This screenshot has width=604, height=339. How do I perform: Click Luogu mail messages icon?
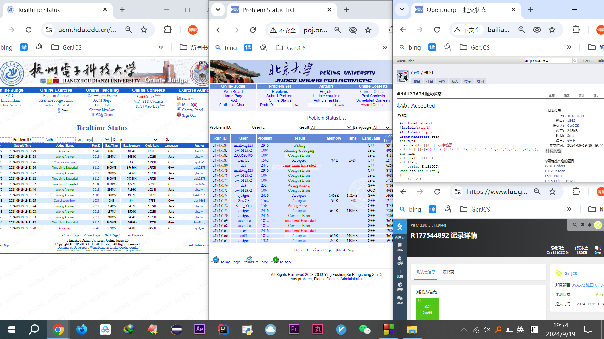coord(583,225)
